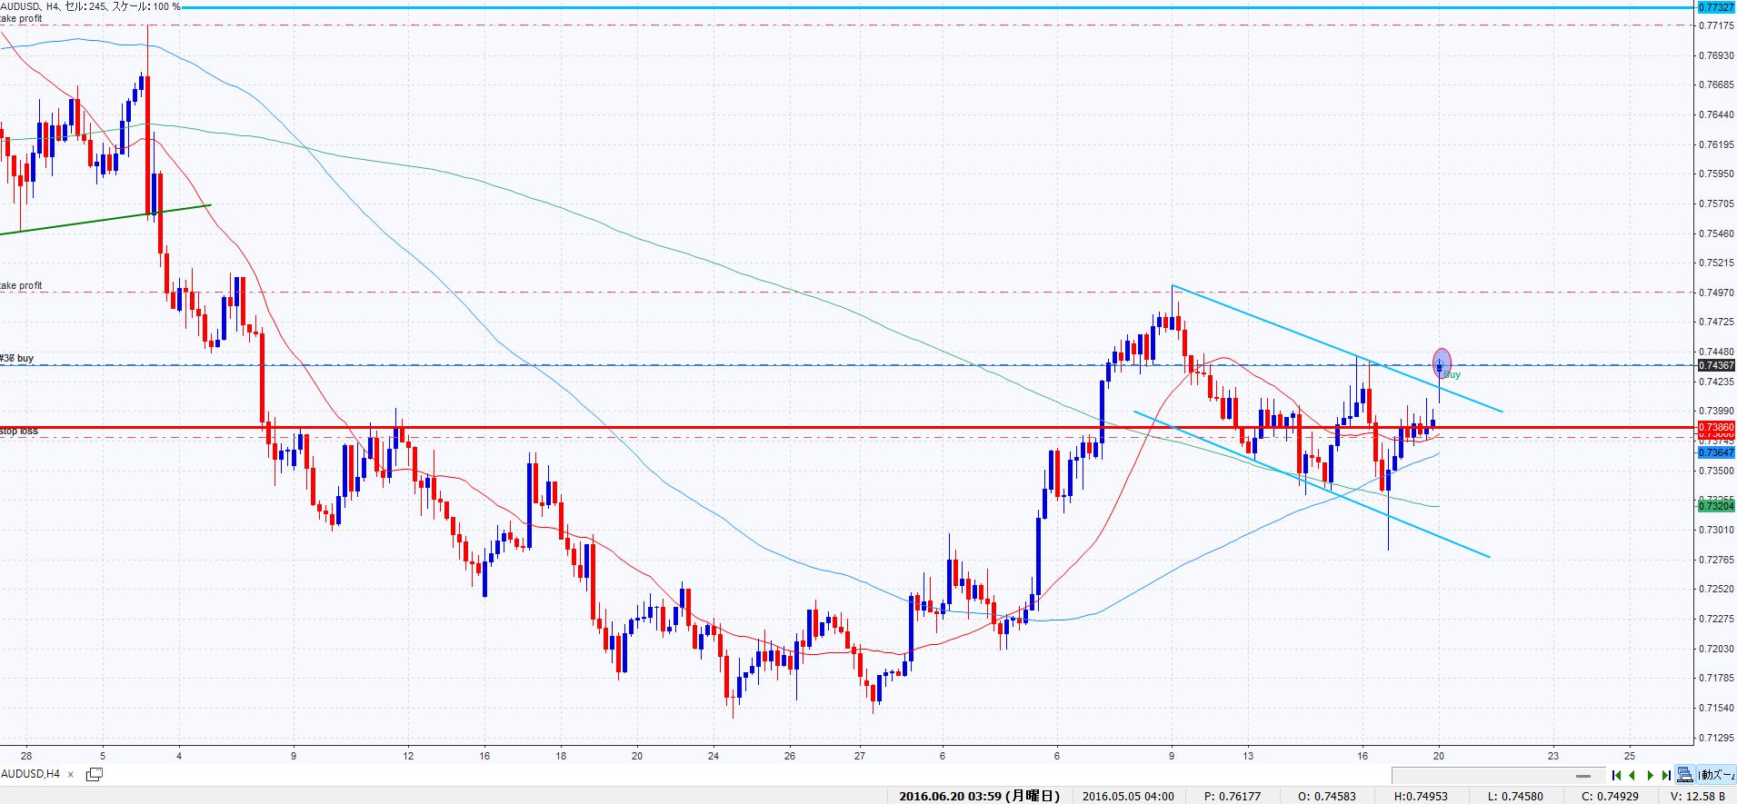This screenshot has height=804, width=1737.
Task: Click the stacked chart windows icon near auto zoom
Action: coord(1686,775)
